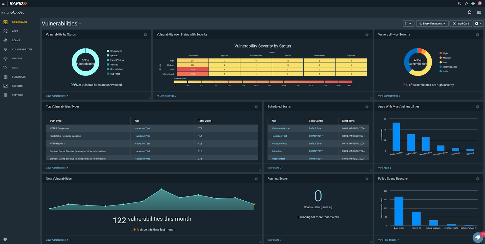Click gear icon on Running Scans card
Viewport: 485px width, 244px height.
pos(367,179)
